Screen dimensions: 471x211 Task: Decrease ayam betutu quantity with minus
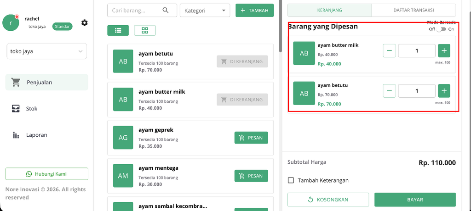click(389, 91)
